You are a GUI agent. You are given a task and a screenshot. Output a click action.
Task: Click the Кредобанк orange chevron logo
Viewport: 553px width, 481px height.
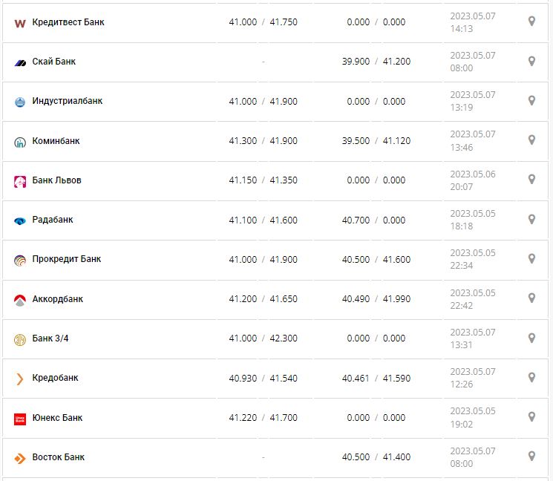pos(20,379)
